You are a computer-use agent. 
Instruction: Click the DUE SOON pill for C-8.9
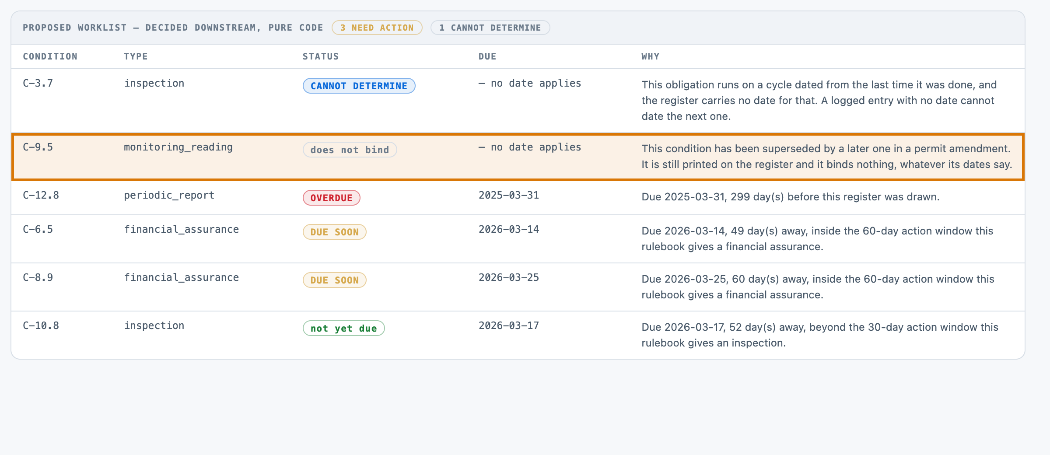tap(334, 280)
